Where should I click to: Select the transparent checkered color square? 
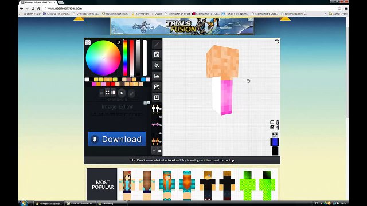[x=88, y=42]
